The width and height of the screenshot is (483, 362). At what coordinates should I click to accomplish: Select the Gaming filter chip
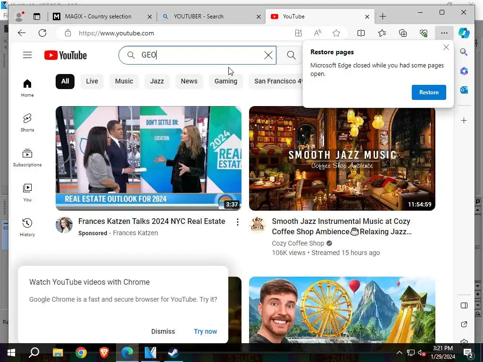(226, 81)
